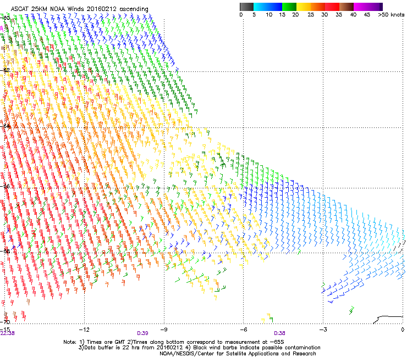
Task: Click the 'NOAA/NESDIS/Center for Satellite Applications and Research' credit
Action: (238, 354)
